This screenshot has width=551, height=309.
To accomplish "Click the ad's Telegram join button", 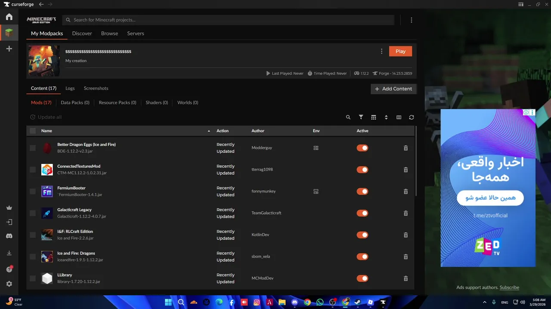I will [490, 198].
